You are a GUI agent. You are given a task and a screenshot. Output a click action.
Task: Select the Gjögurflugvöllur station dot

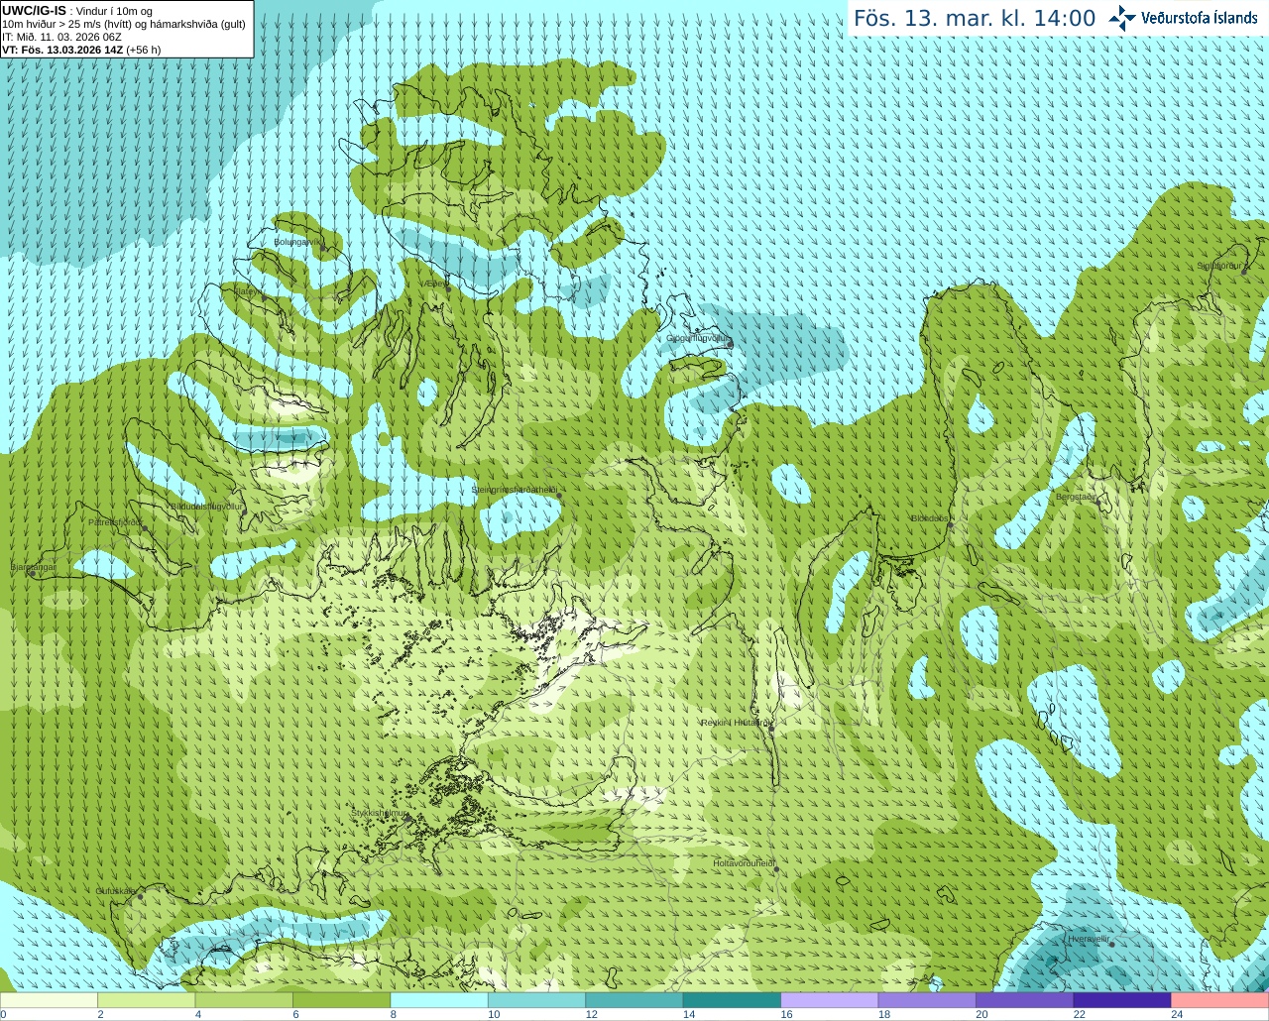click(731, 344)
